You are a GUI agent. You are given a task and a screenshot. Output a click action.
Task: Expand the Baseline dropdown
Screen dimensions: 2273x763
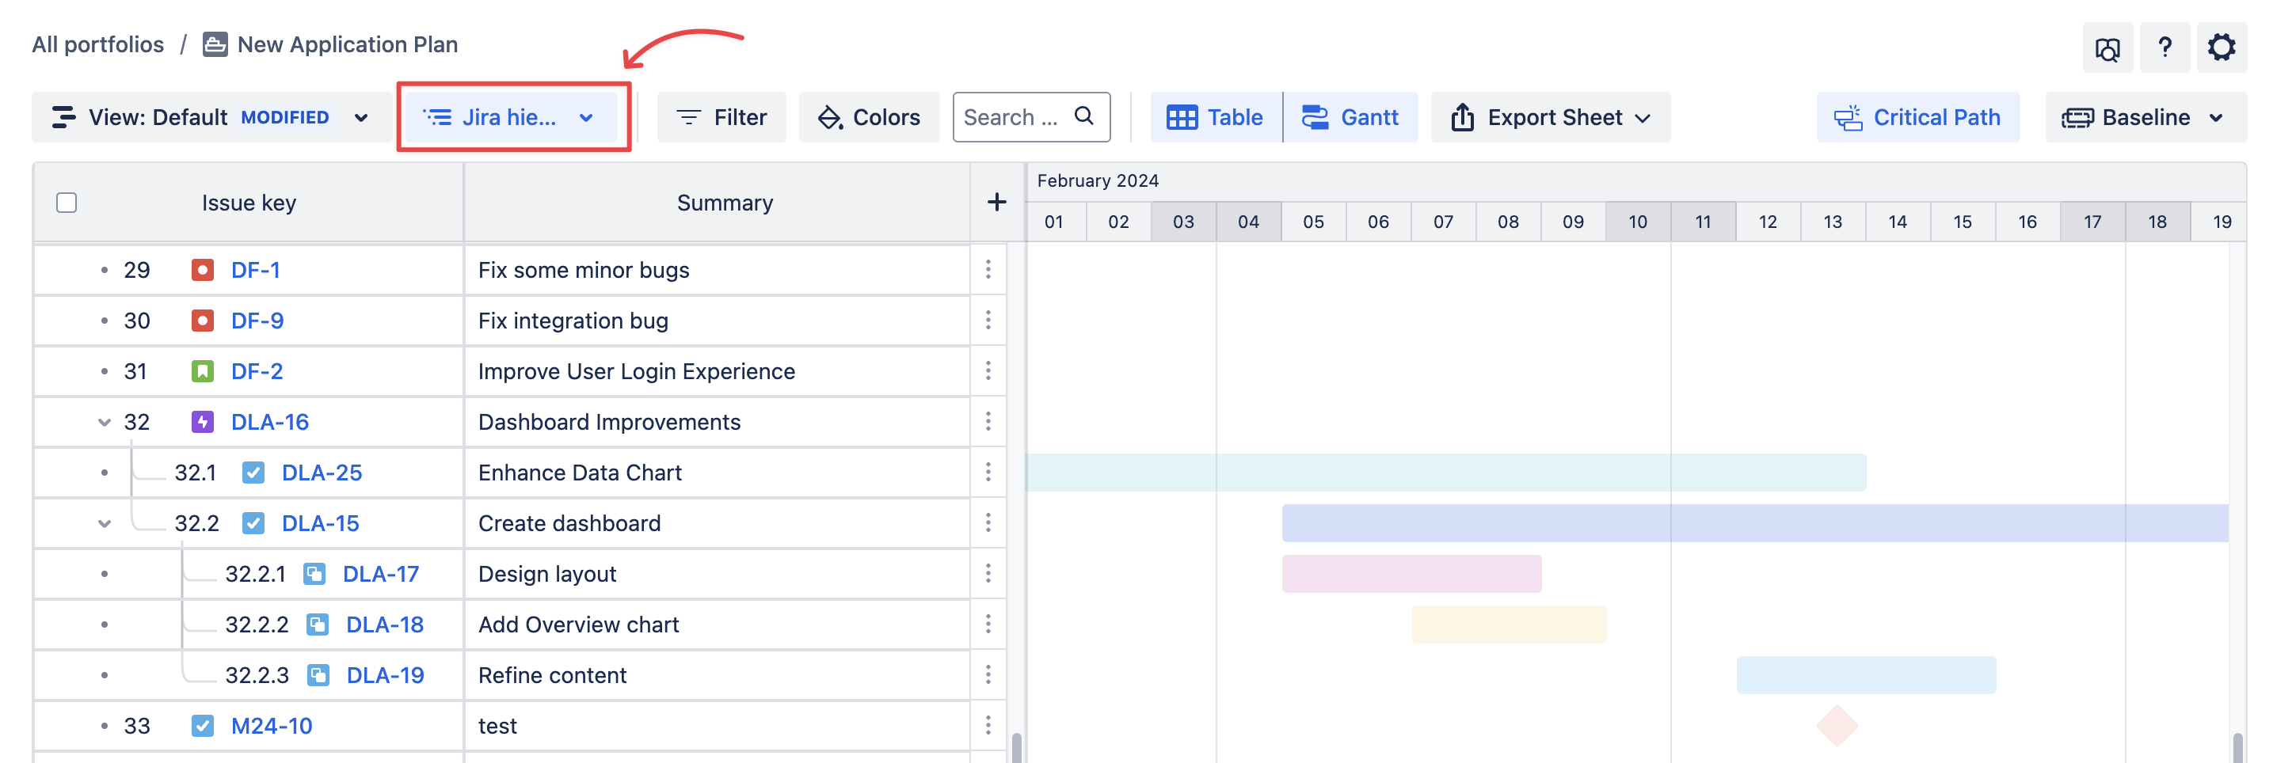[x=2144, y=117]
